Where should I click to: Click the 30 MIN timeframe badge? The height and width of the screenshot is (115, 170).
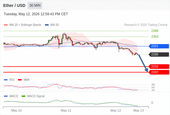[x=35, y=5]
